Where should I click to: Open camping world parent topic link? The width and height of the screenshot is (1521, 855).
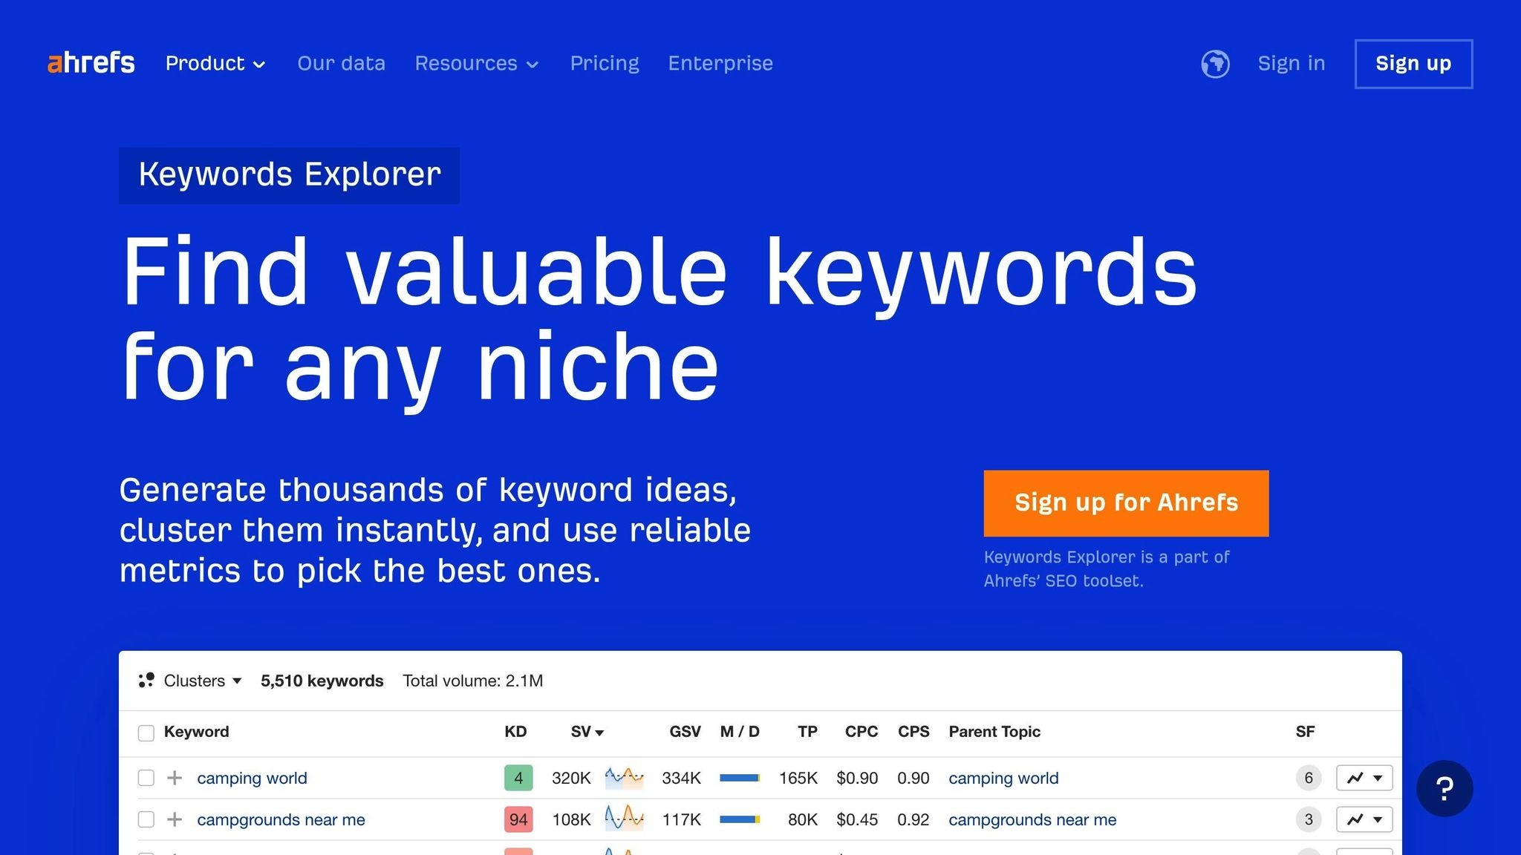tap(1003, 778)
